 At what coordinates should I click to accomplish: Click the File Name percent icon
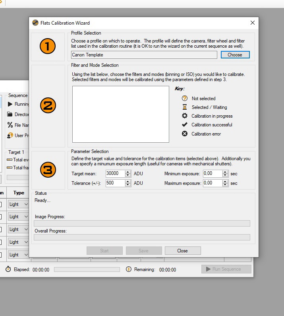tap(10, 125)
